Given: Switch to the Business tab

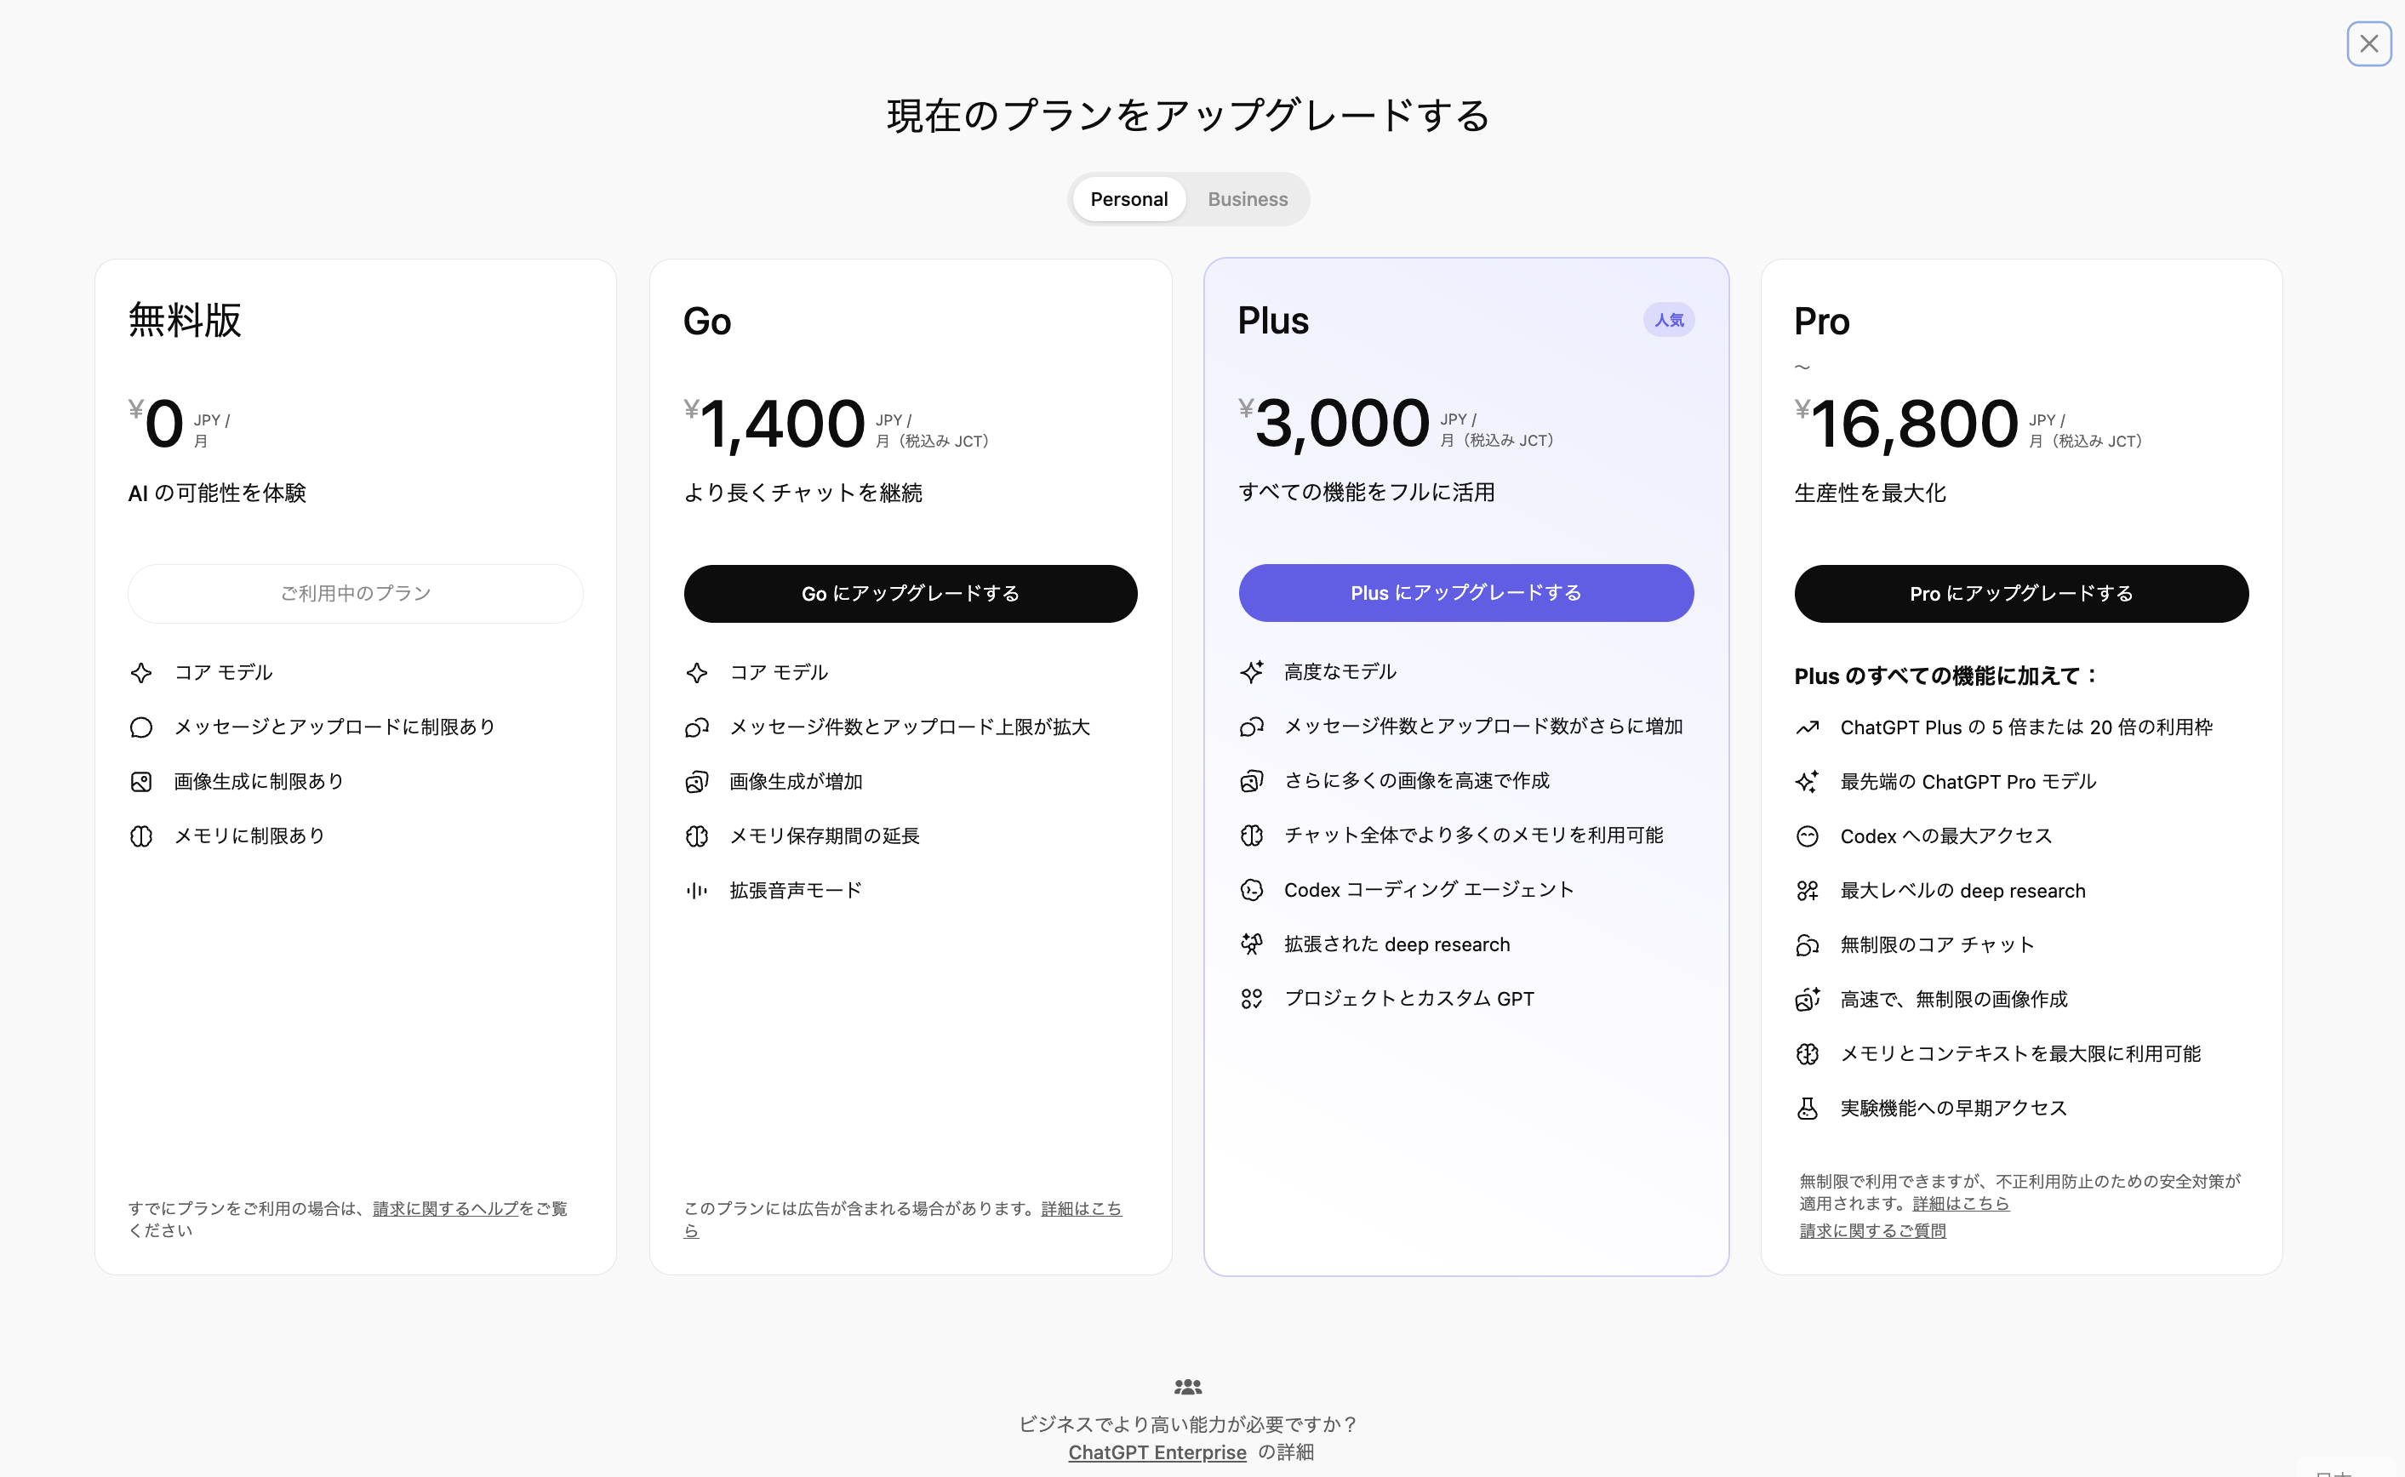Looking at the screenshot, I should (1248, 198).
